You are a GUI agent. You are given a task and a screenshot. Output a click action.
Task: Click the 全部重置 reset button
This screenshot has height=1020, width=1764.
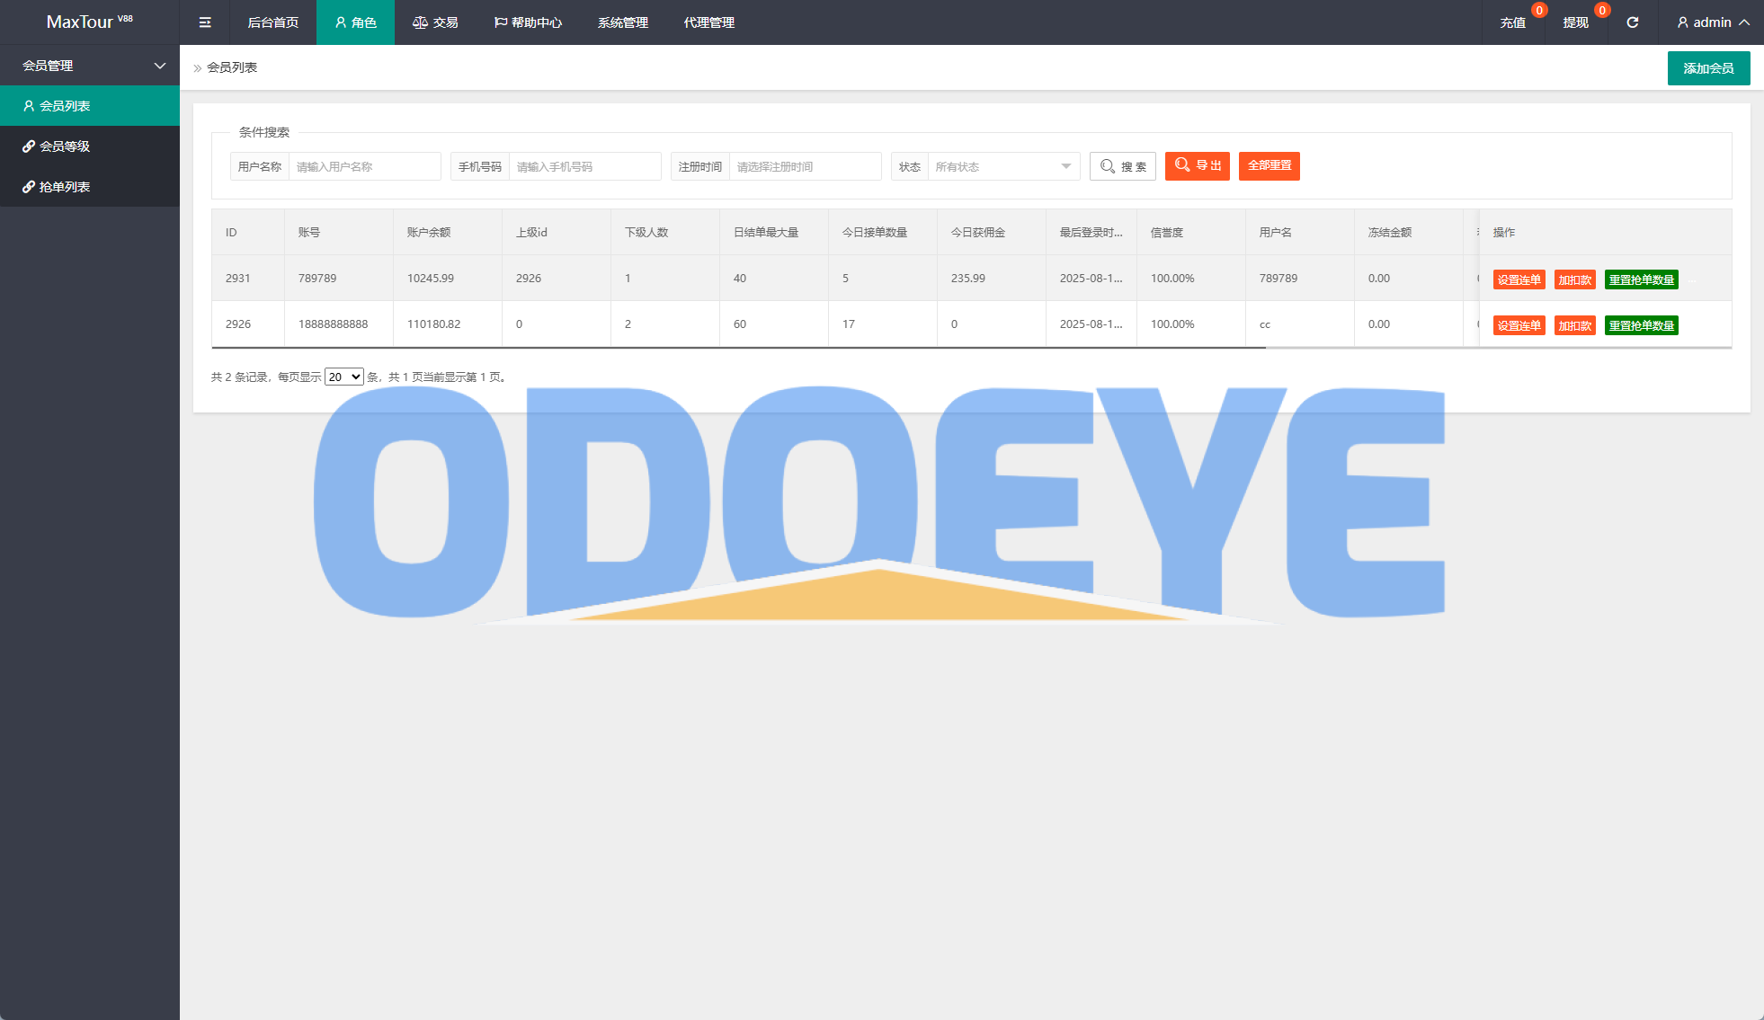pos(1269,165)
